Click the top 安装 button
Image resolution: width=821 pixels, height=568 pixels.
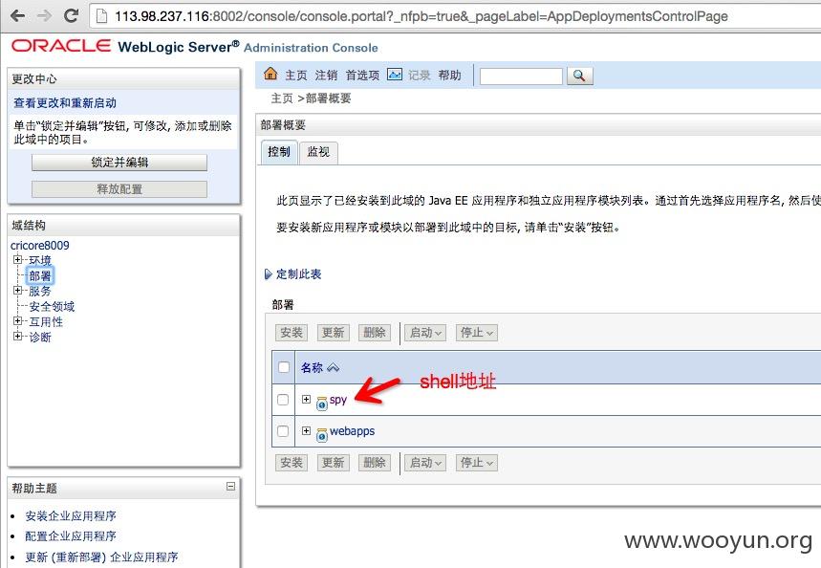point(292,332)
